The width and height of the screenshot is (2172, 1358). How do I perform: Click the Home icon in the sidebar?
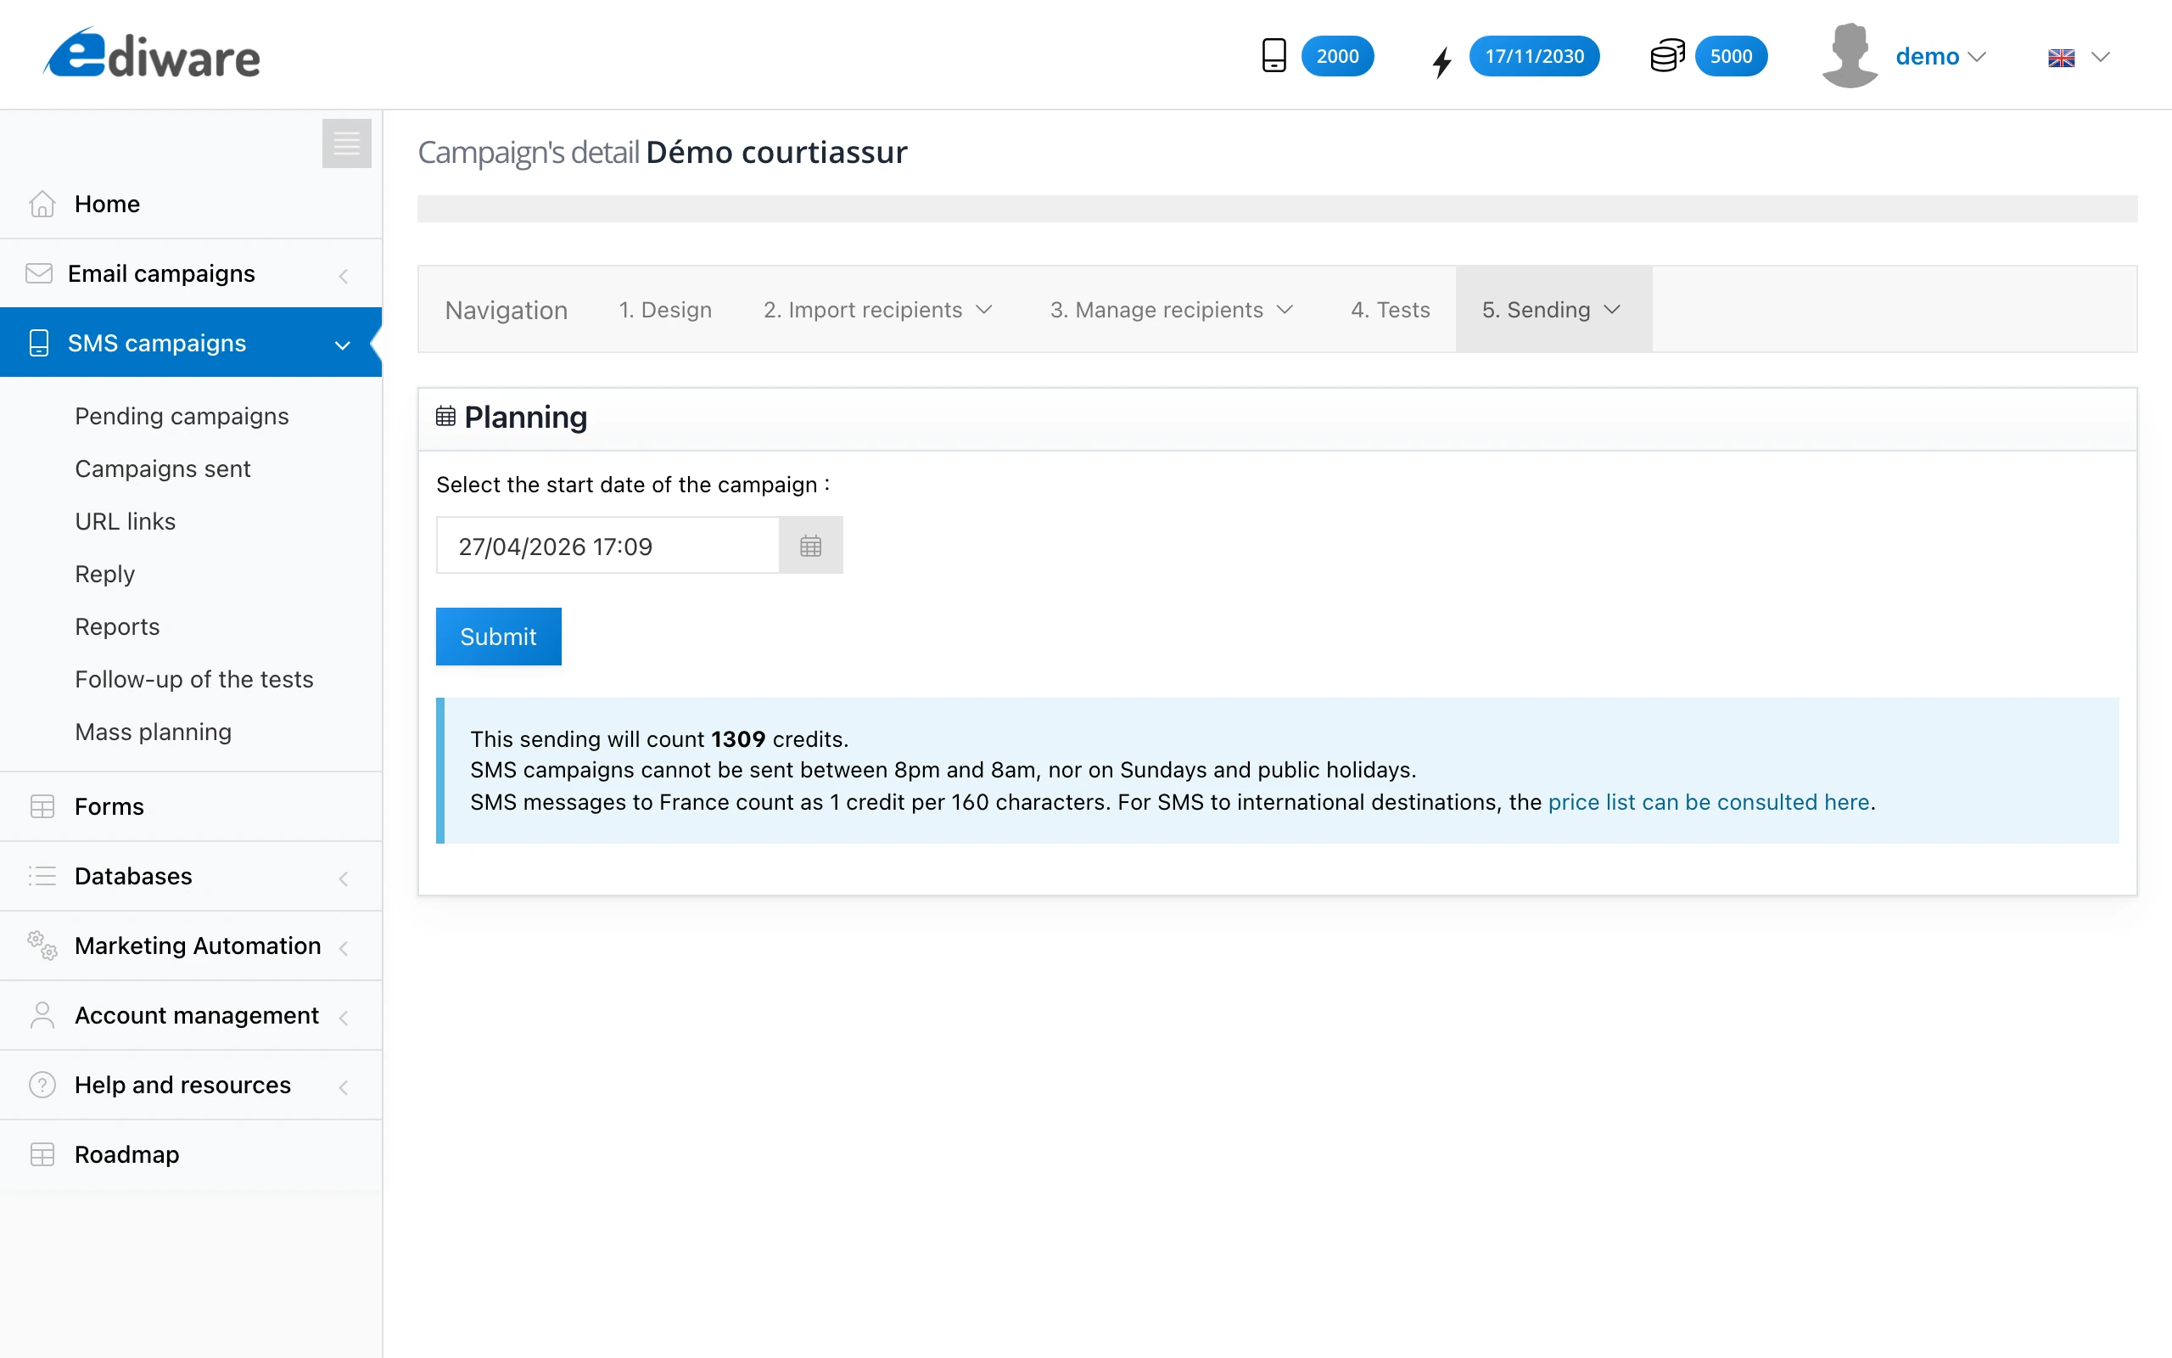[x=42, y=204]
